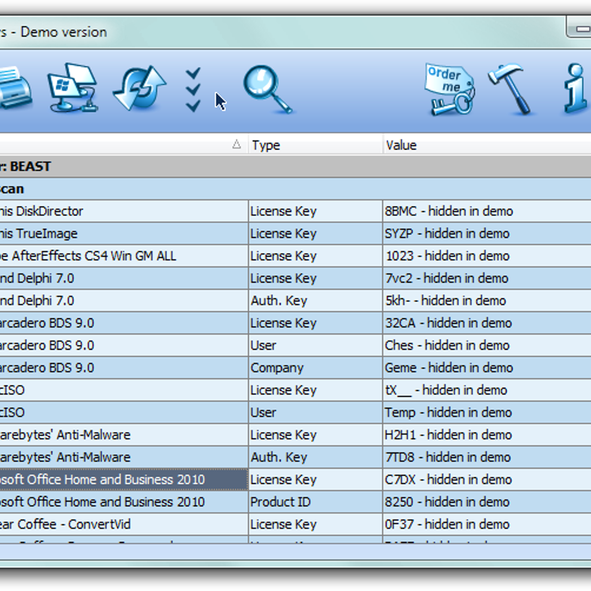
Task: Click the 'Product ID' type cell
Action: [315, 502]
